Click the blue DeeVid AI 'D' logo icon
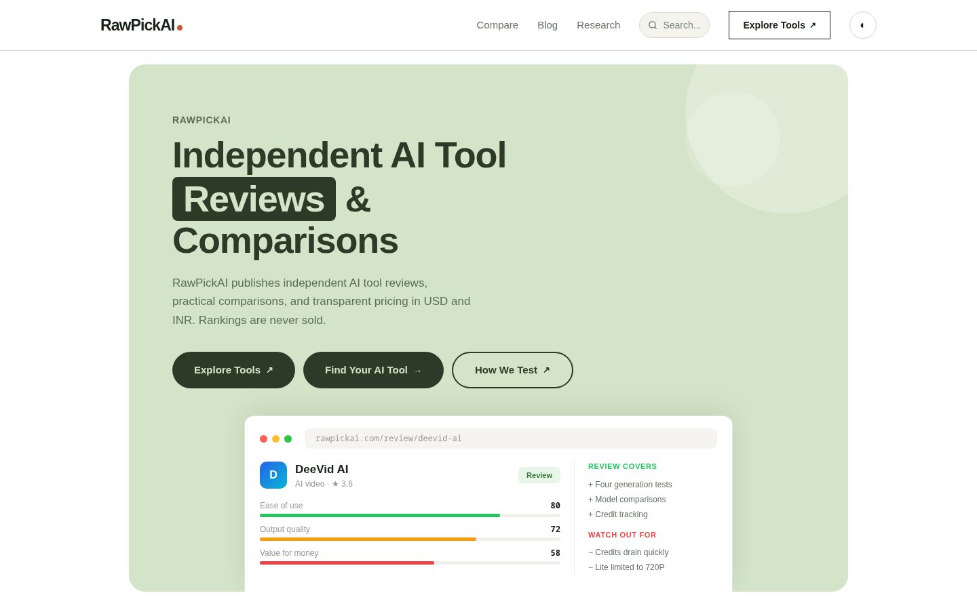The width and height of the screenshot is (977, 610). pos(273,475)
